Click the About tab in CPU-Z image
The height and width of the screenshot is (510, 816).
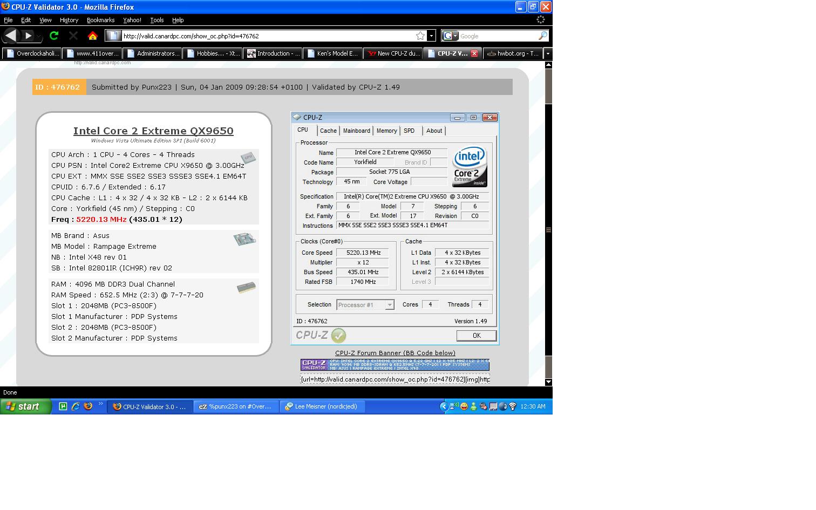(x=434, y=131)
